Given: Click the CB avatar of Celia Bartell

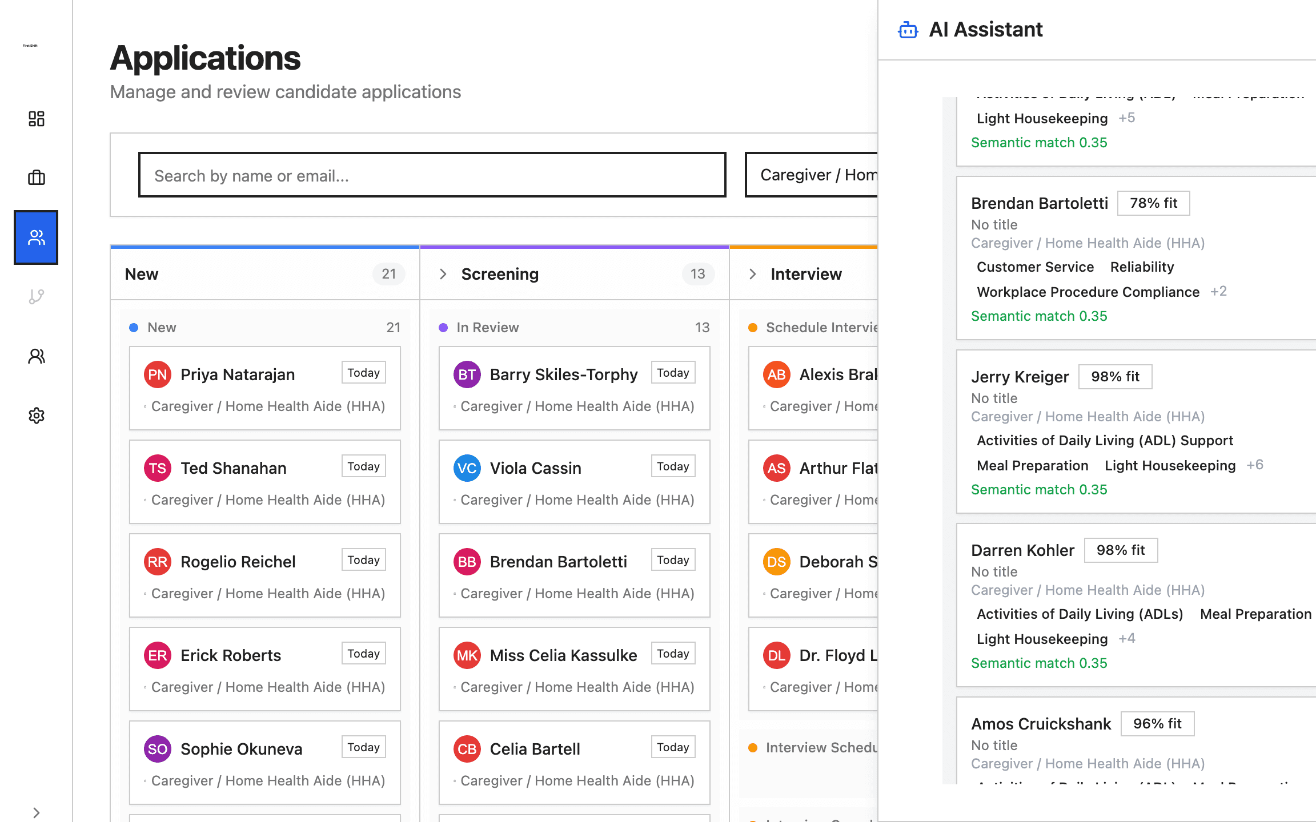Looking at the screenshot, I should click(467, 749).
